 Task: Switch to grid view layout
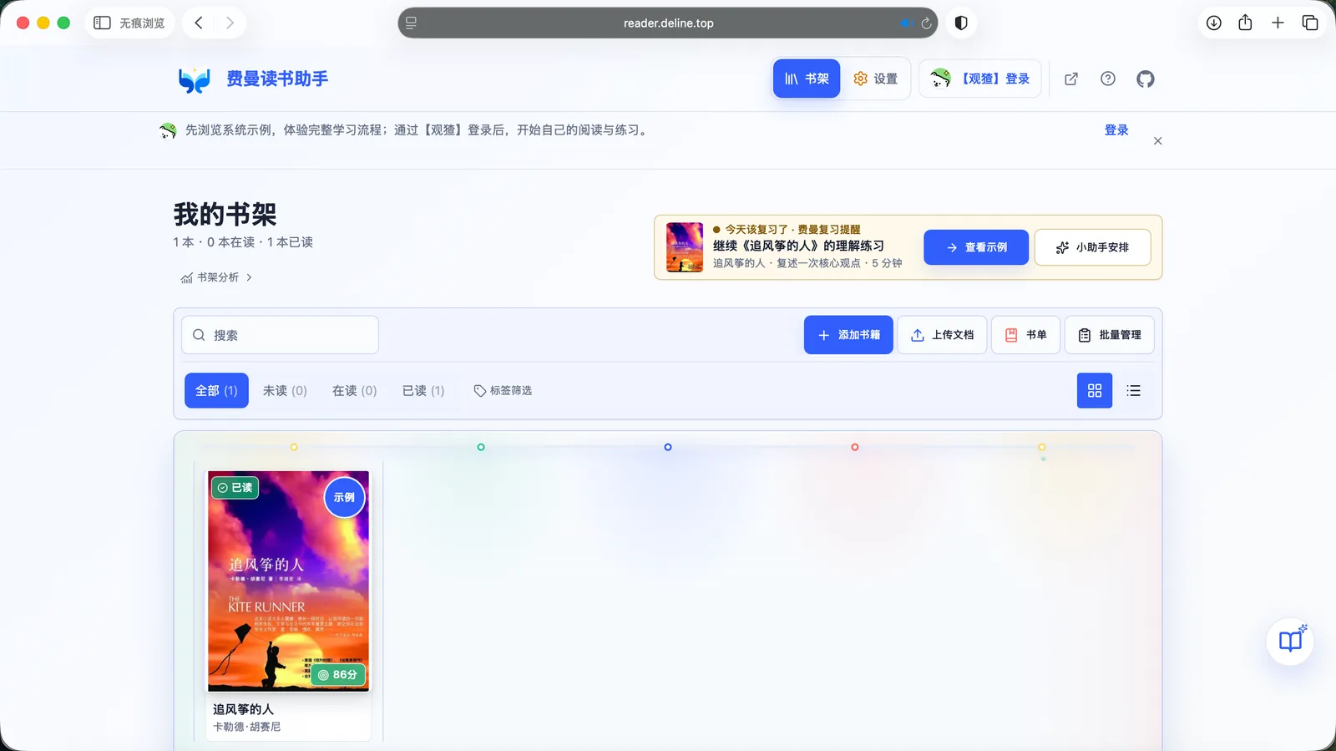coord(1094,390)
